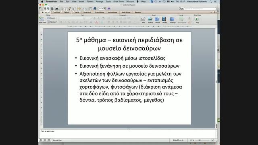Switch to the Themes ribbon tab
Viewport: 258px width, 145px height.
pyautogui.click(x=56, y=12)
